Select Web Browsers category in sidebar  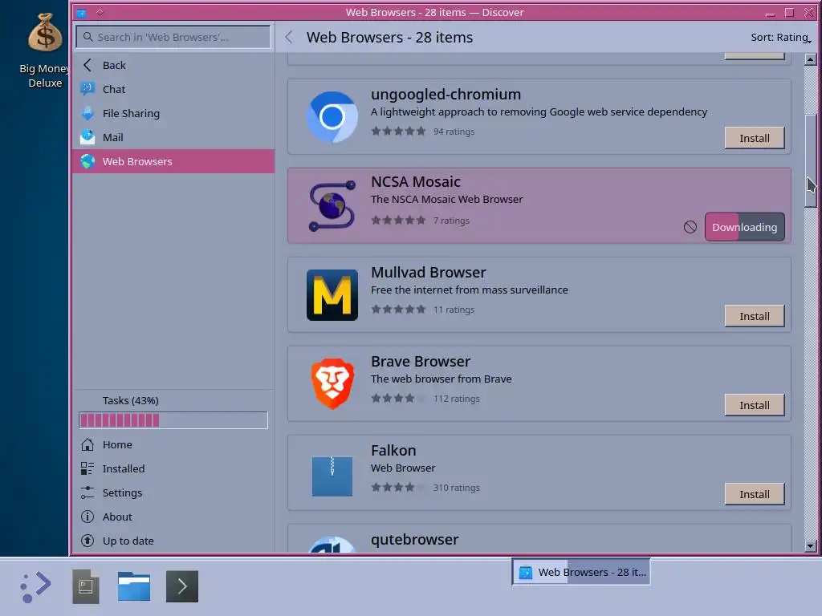point(173,161)
